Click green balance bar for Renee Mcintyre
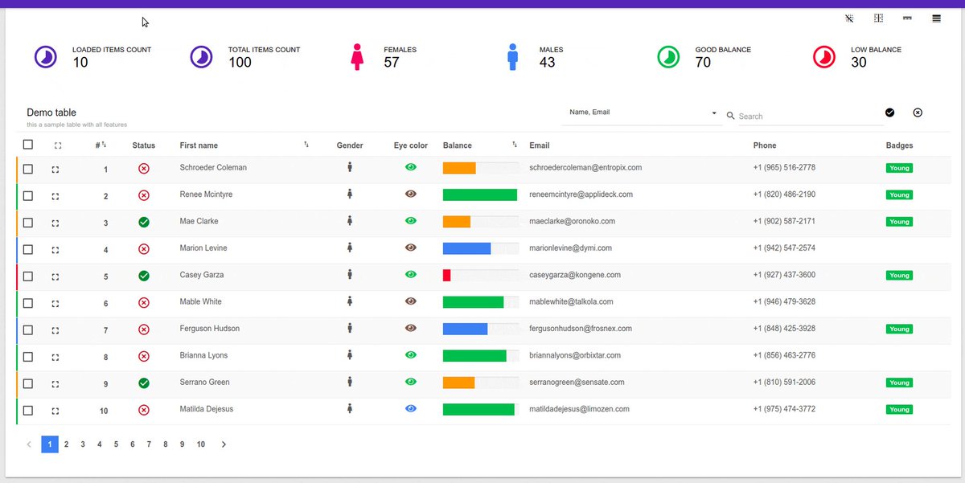Screen dimensions: 965x483 coord(480,194)
